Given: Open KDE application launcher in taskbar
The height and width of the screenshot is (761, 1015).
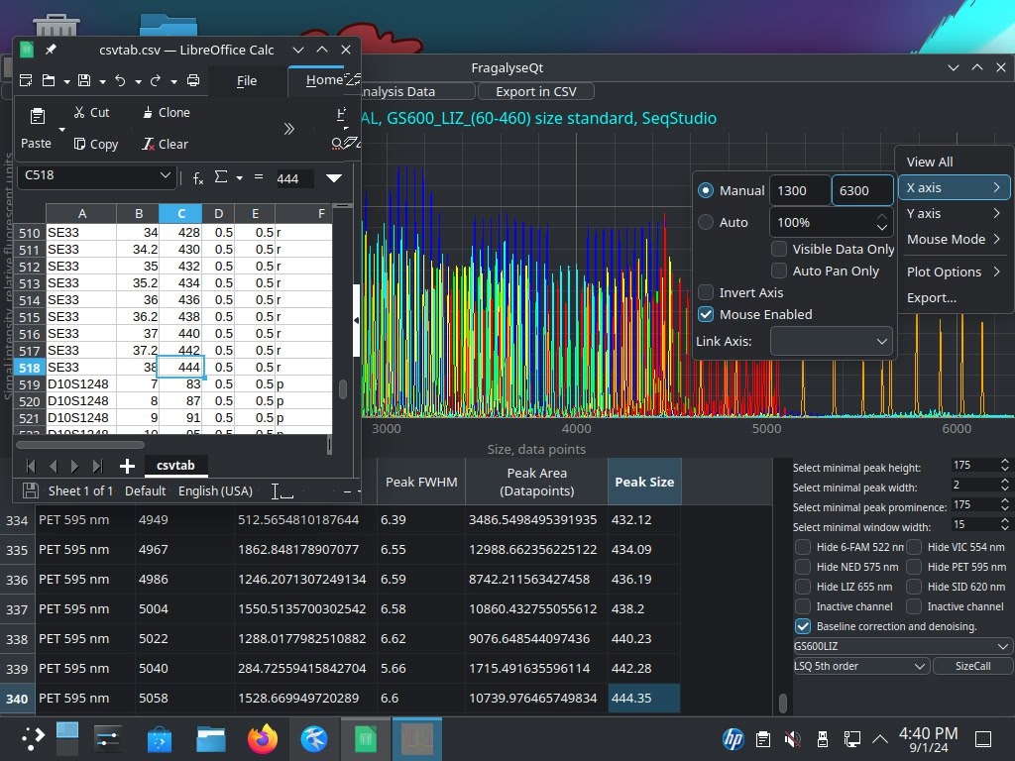Looking at the screenshot, I should pos(33,738).
